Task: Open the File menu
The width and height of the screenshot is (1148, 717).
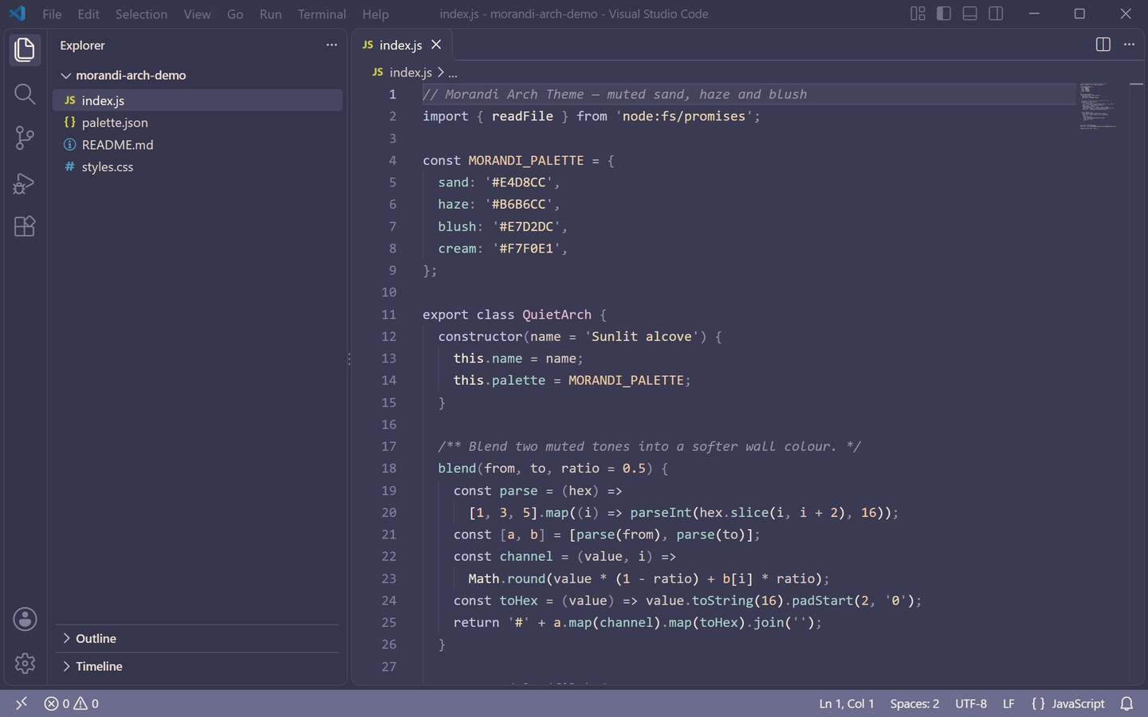Action: [52, 14]
